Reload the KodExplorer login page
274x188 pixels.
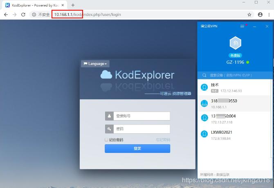(23, 14)
